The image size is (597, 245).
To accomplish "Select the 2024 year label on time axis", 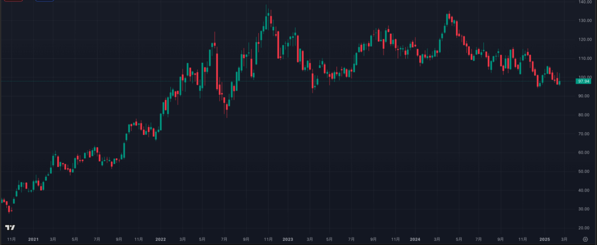I will (x=415, y=239).
